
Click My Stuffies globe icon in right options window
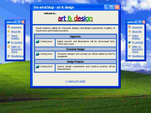pos(129,42)
